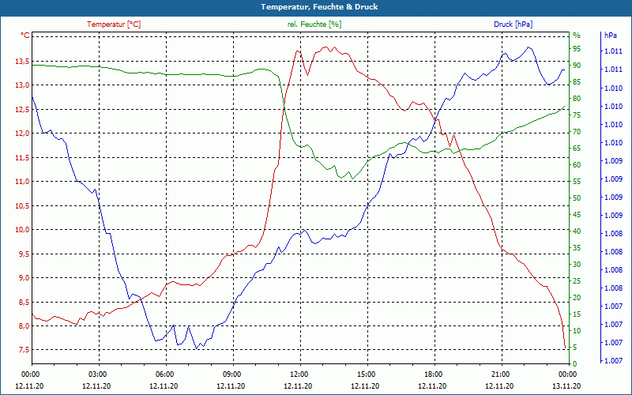Click the 30 humidity axis tick

tap(577, 264)
